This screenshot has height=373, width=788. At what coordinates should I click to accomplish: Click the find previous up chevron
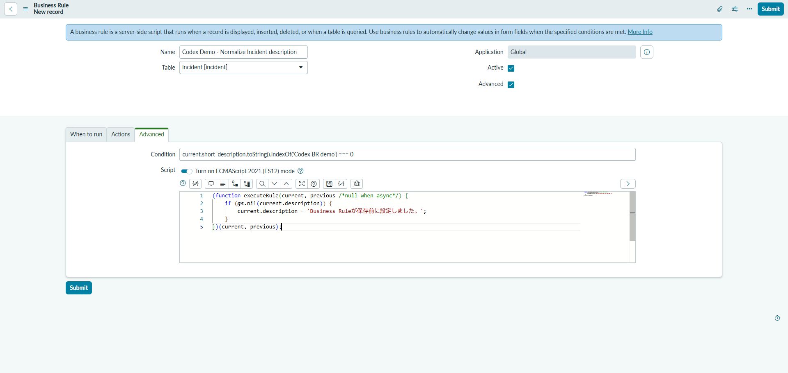point(286,184)
